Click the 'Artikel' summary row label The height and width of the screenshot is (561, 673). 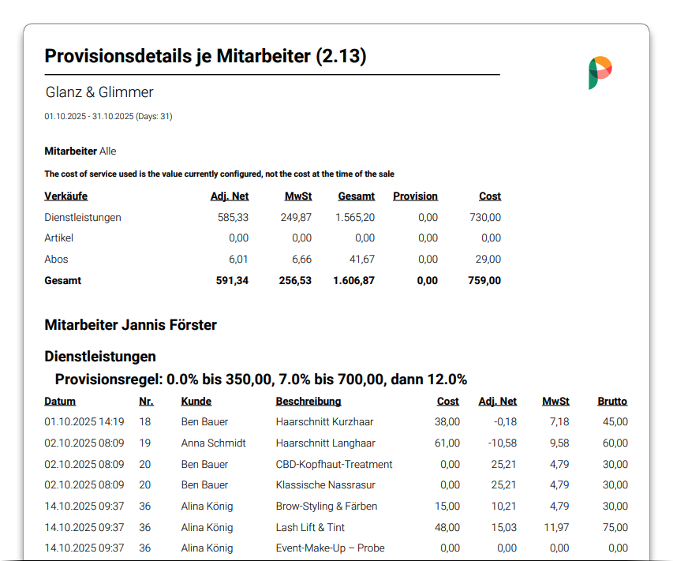coord(58,238)
